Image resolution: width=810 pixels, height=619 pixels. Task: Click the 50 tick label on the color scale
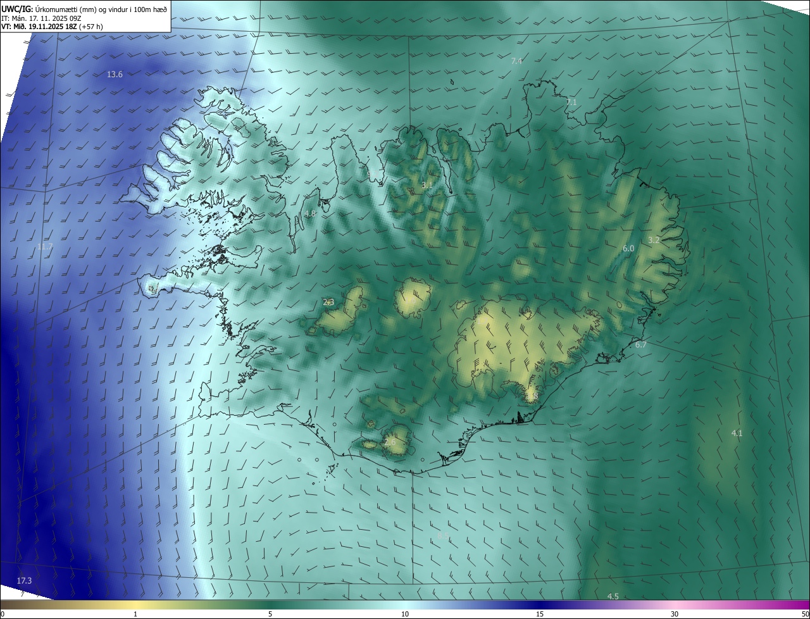coord(805,614)
